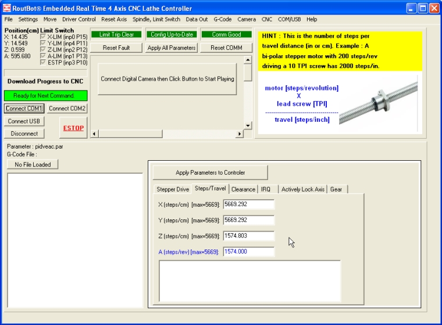Click the Connect COM2 button
This screenshot has width=442, height=325.
click(x=67, y=109)
